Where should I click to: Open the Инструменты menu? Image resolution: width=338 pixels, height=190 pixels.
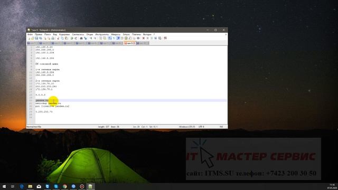pyautogui.click(x=102, y=34)
